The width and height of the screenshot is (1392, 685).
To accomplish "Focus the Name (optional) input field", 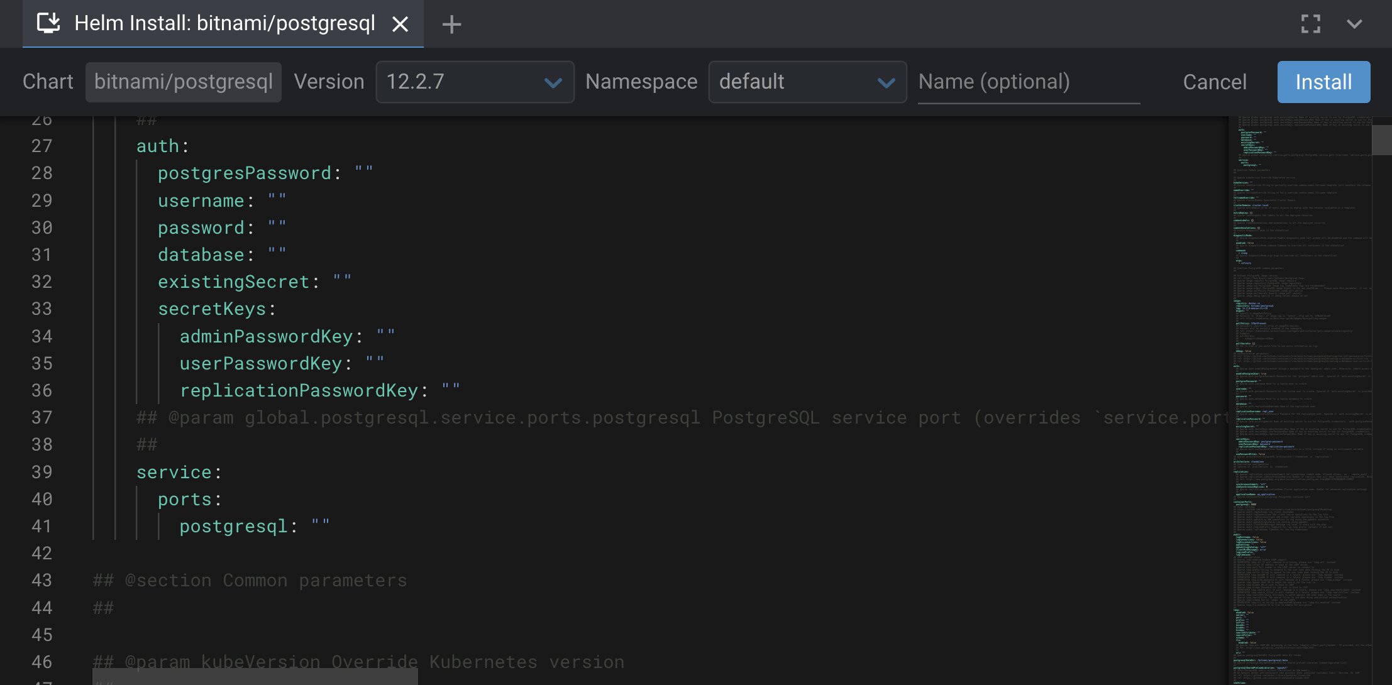I will [x=1029, y=82].
